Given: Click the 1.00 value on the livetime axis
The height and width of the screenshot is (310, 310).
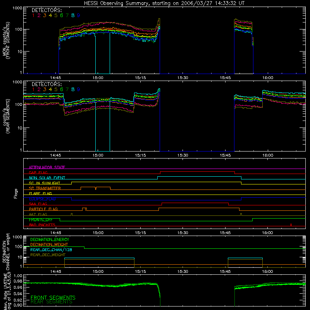Looking at the screenshot, I should click(18, 276).
